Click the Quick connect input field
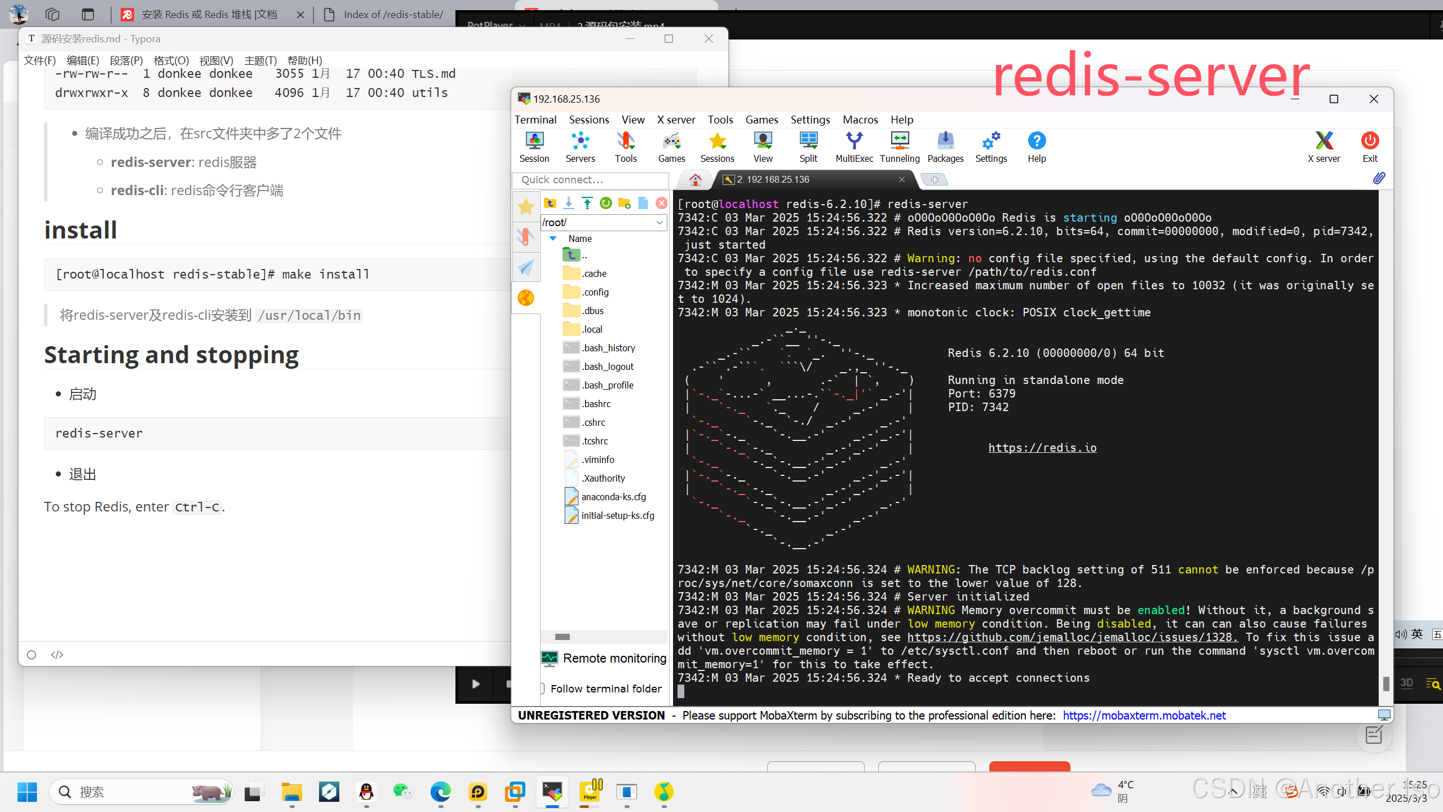Viewport: 1443px width, 812px height. (590, 180)
